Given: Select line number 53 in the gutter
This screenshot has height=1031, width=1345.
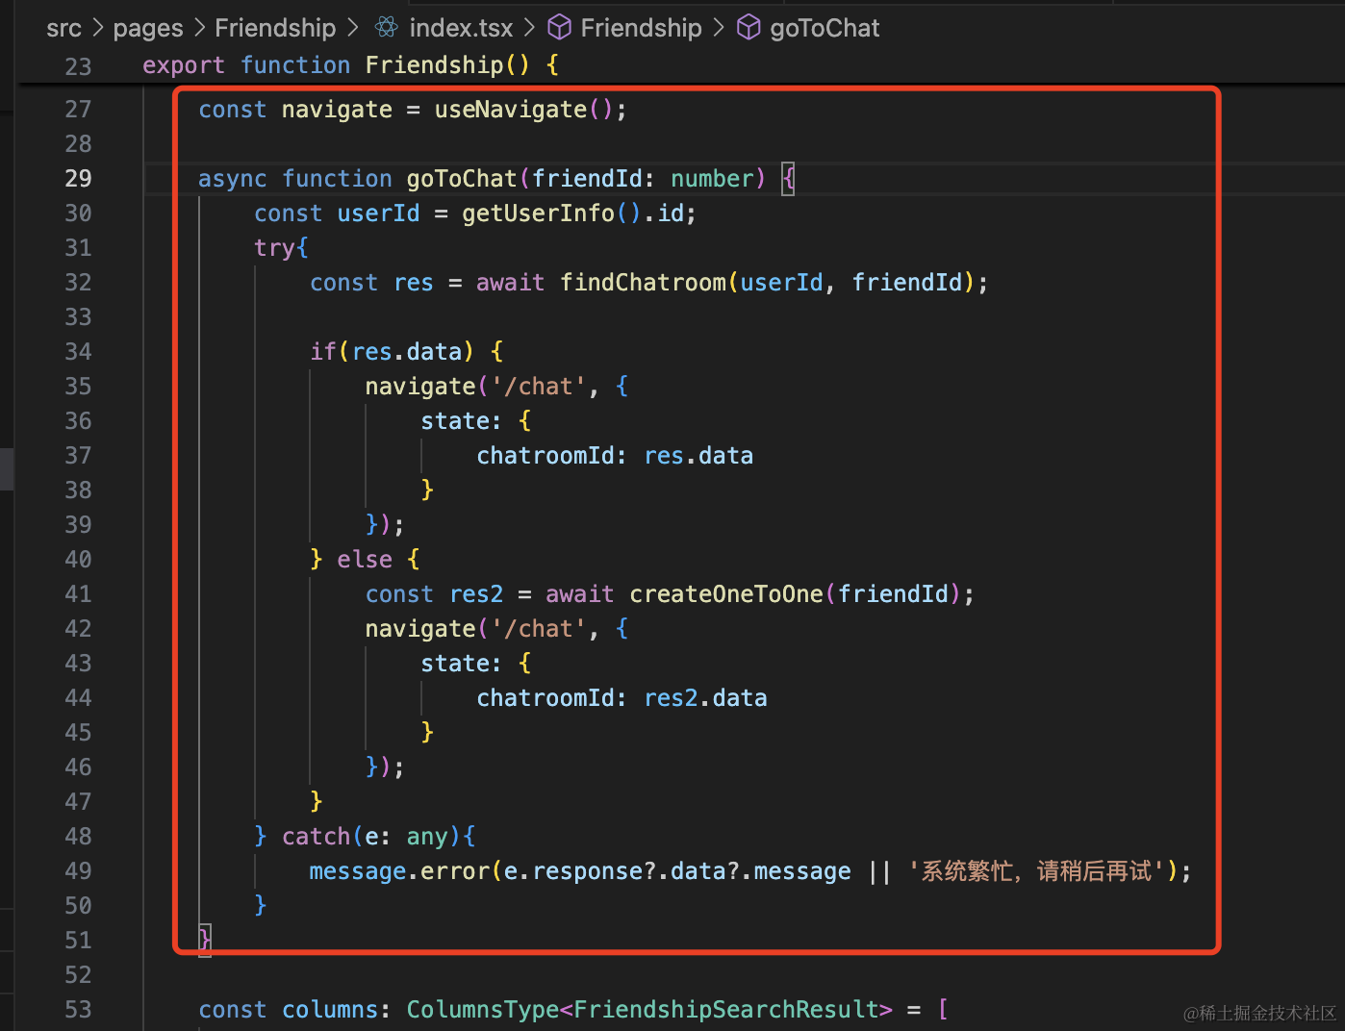Looking at the screenshot, I should coord(78,1010).
